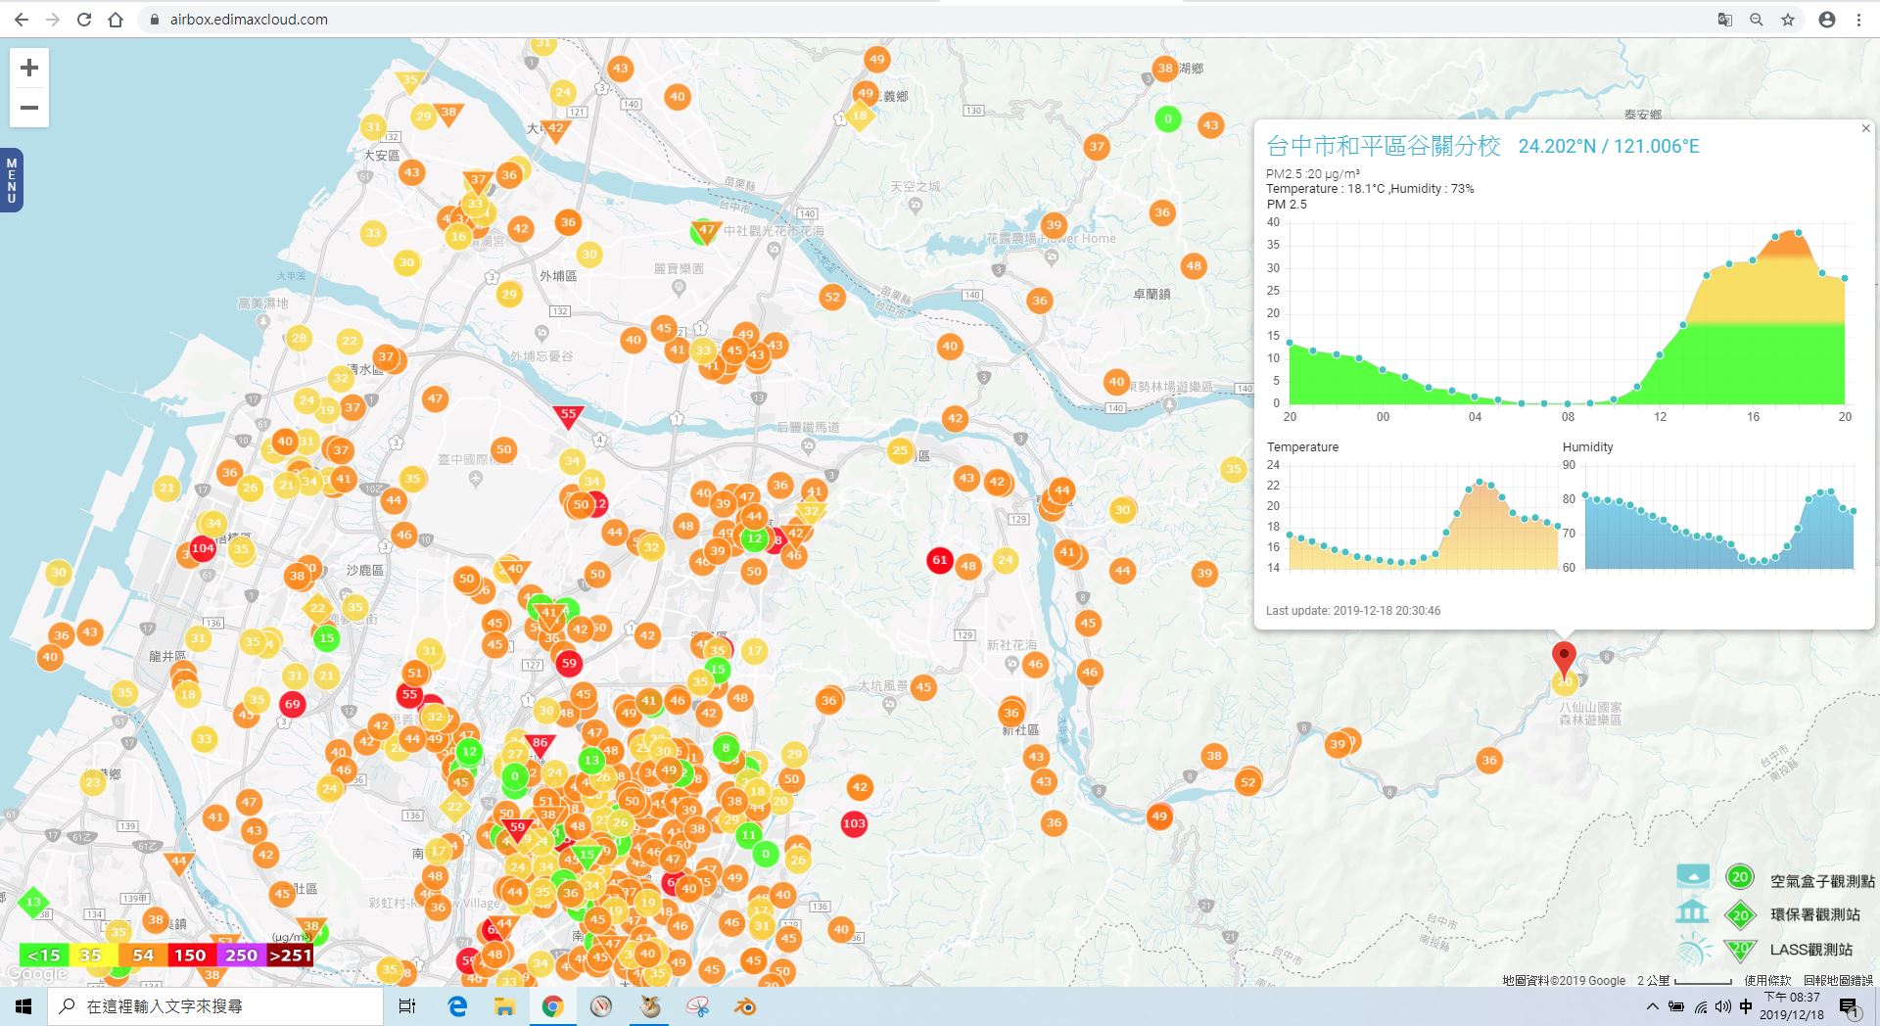Open File Explorer from taskbar
Screen dimensions: 1880x1026
click(x=504, y=1006)
